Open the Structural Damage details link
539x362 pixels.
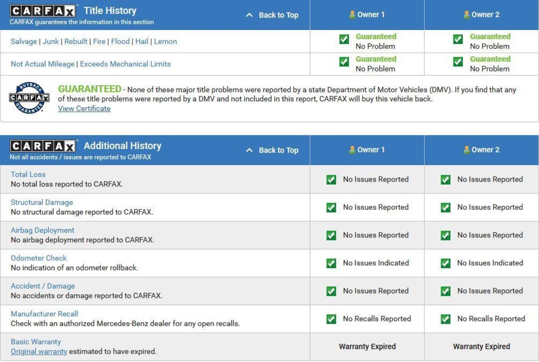click(42, 202)
